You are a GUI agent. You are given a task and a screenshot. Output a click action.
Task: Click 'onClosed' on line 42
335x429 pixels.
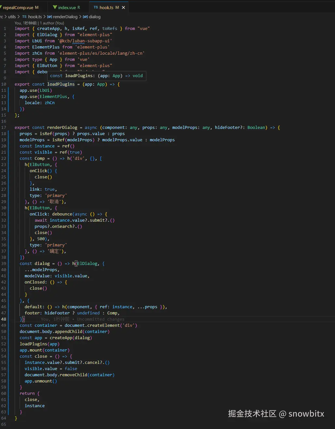tap(34, 282)
